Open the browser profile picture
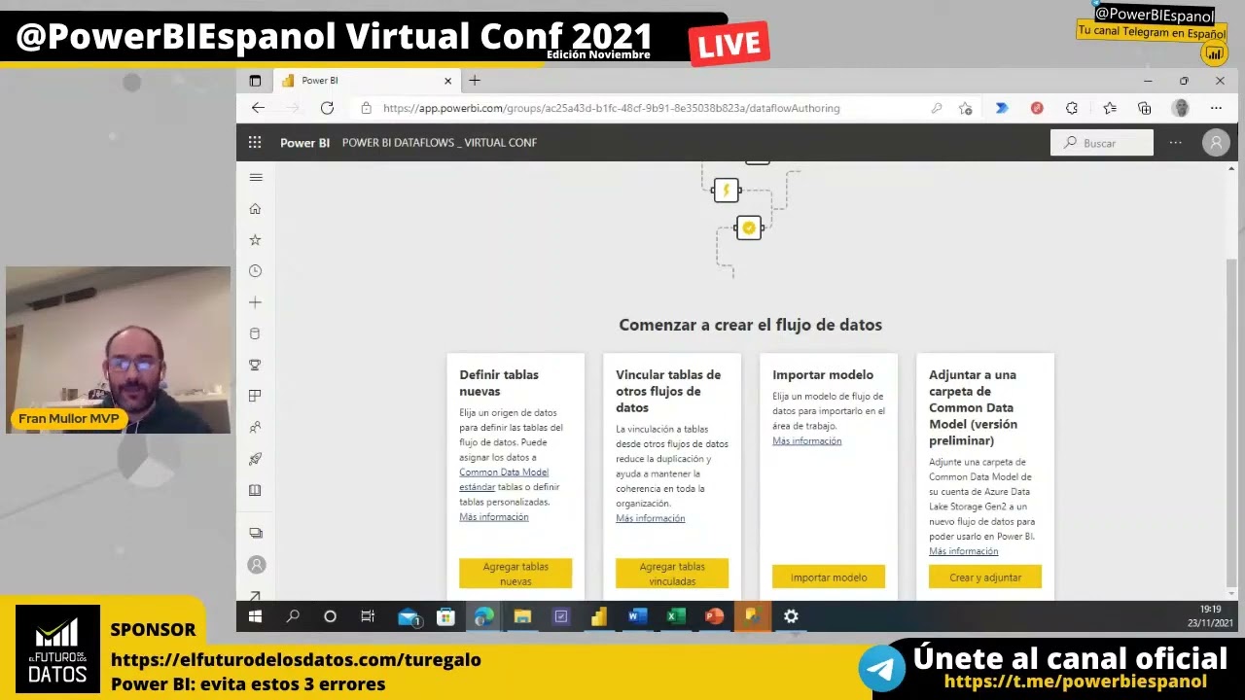Image resolution: width=1245 pixels, height=700 pixels. (1181, 108)
